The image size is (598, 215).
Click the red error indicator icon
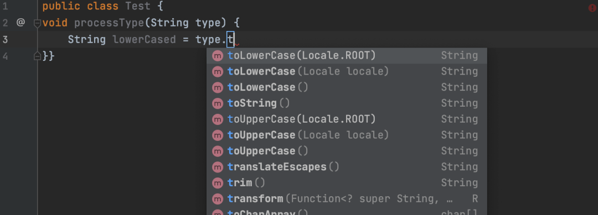[592, 8]
